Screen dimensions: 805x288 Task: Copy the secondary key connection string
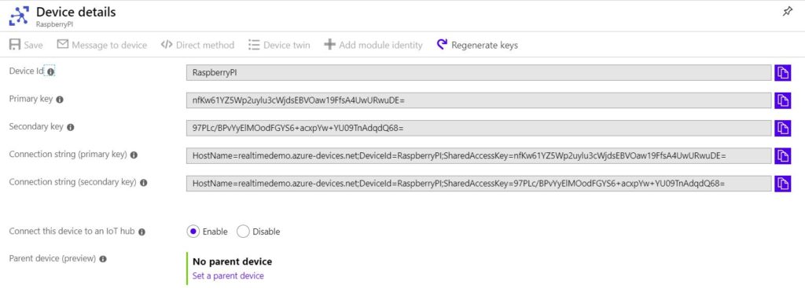tap(782, 184)
